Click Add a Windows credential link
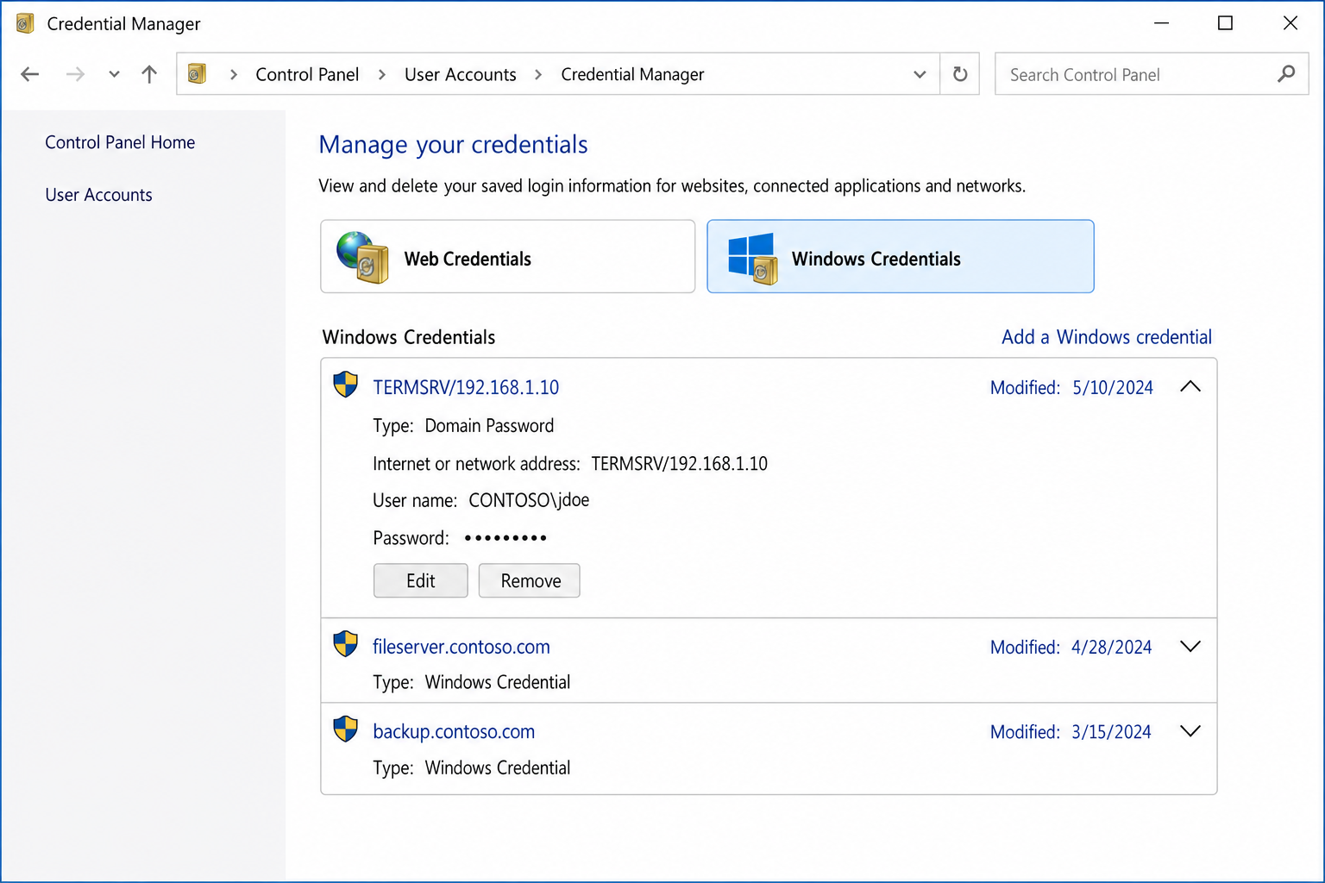 [x=1107, y=337]
